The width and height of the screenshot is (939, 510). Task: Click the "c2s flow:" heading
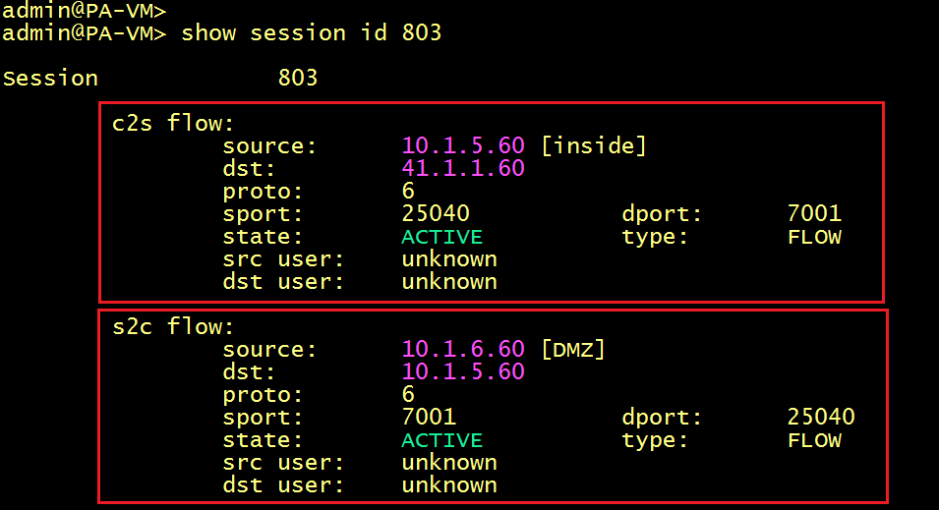(x=174, y=123)
